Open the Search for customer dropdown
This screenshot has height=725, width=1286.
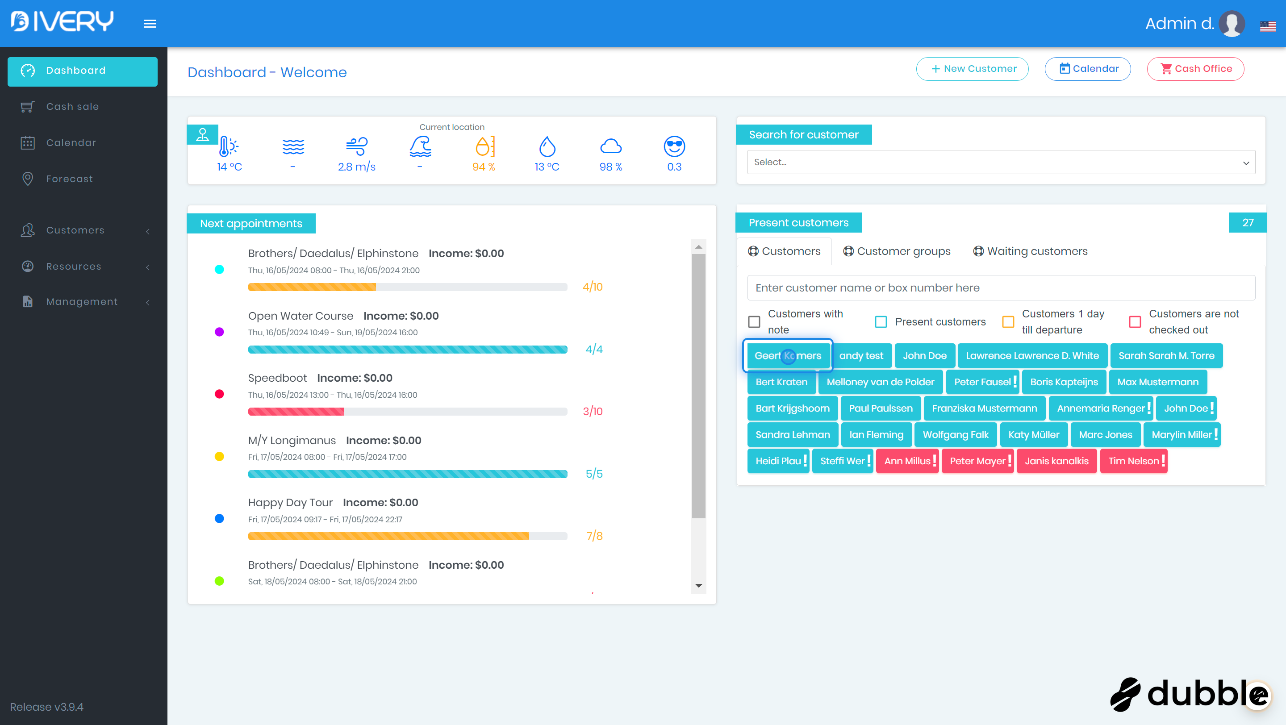pos(1001,162)
